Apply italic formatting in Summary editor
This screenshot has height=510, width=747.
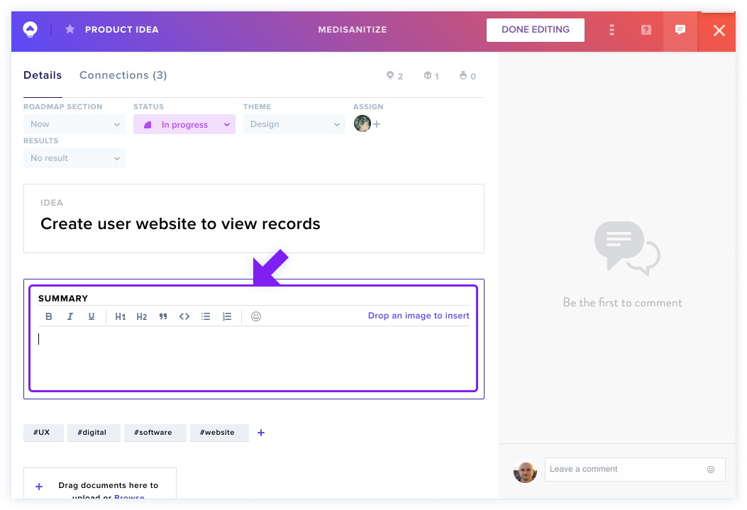70,316
